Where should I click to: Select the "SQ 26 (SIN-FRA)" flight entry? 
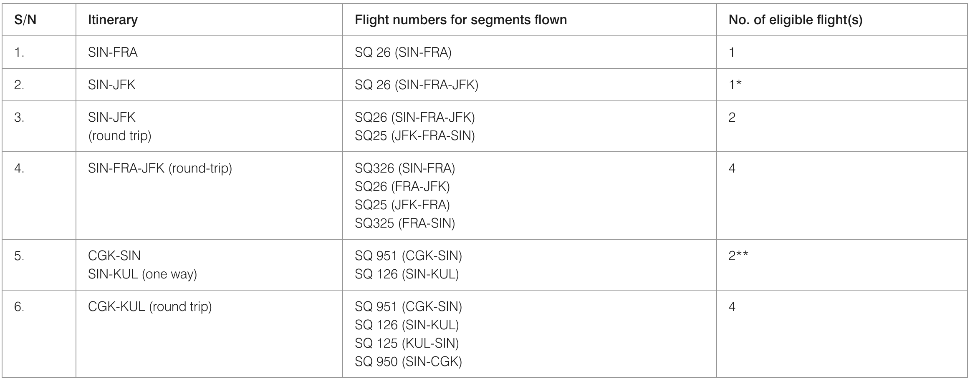tap(403, 53)
